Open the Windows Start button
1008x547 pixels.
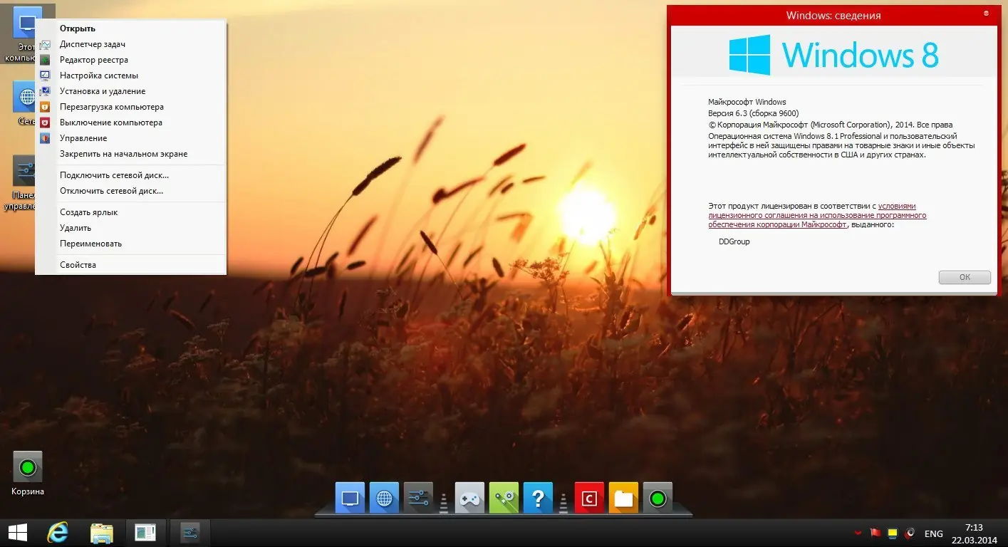(x=18, y=533)
